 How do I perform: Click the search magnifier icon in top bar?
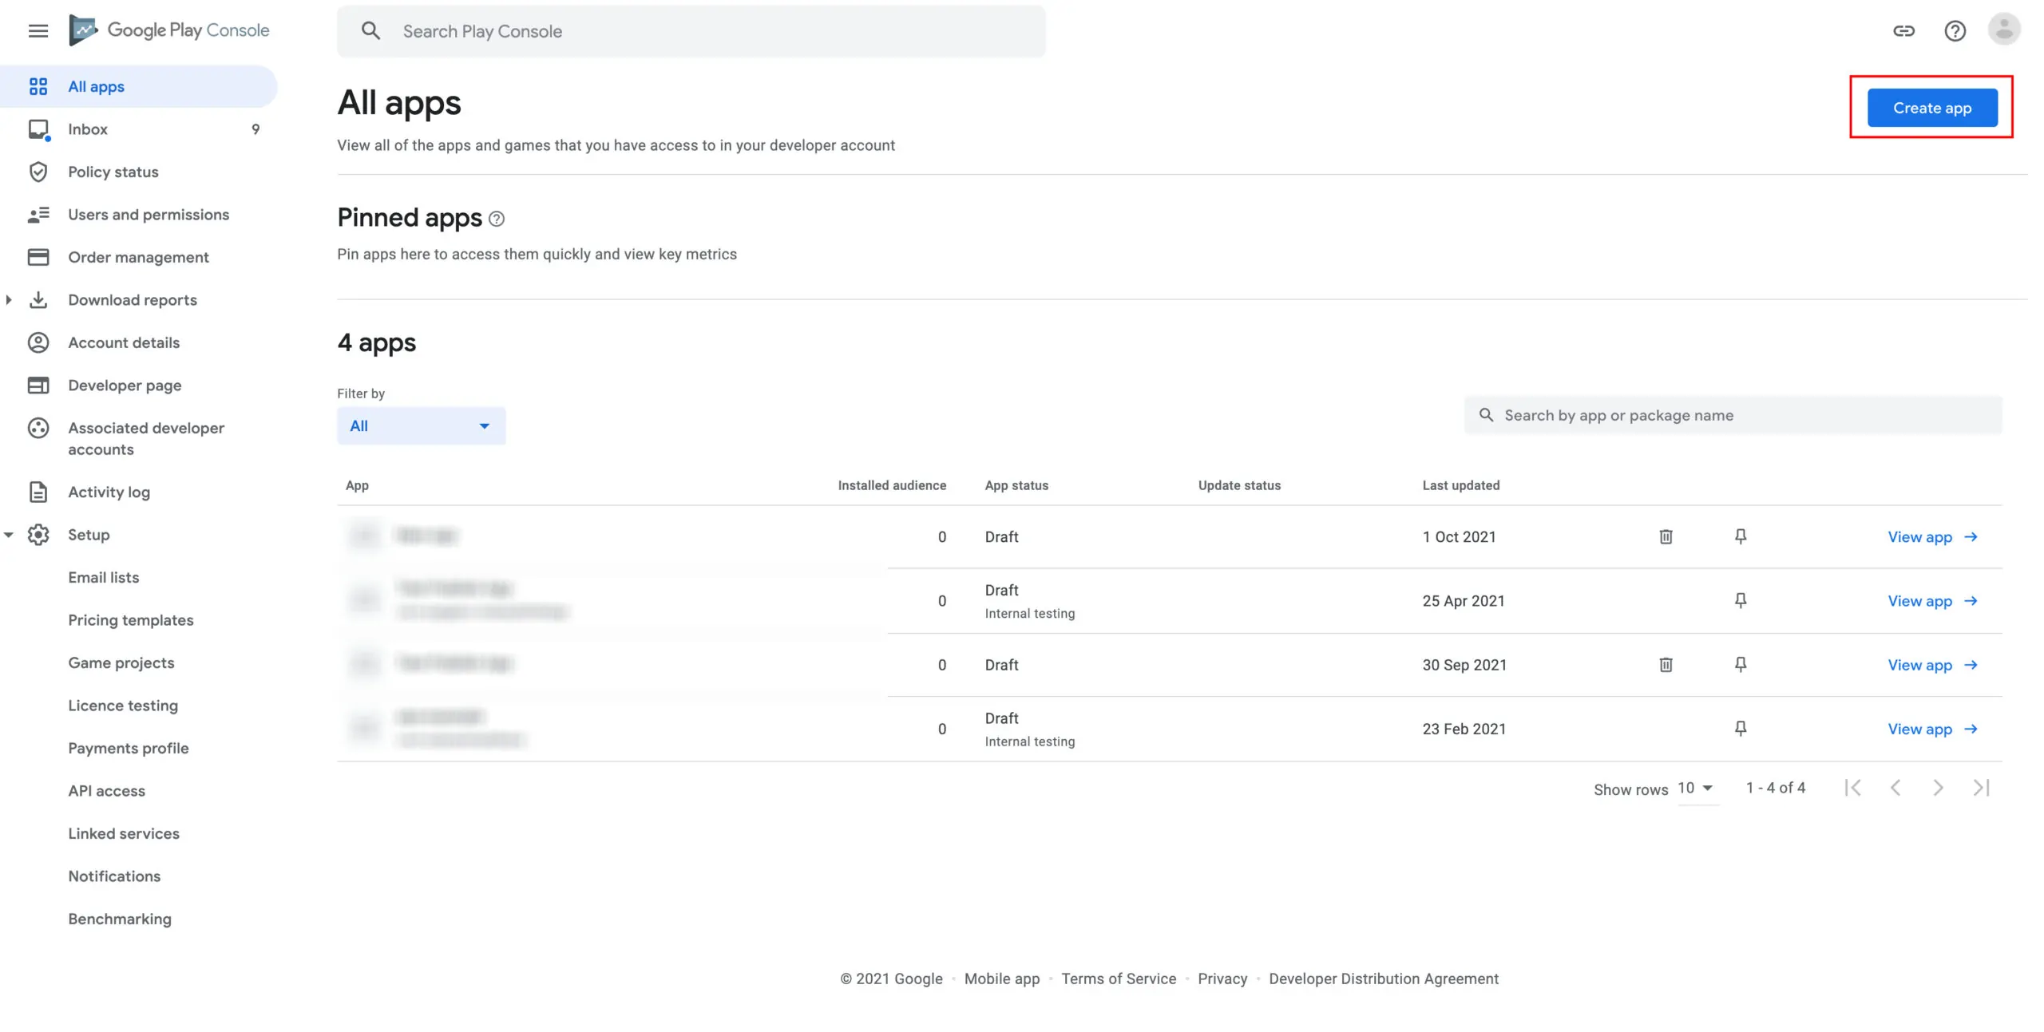tap(370, 31)
